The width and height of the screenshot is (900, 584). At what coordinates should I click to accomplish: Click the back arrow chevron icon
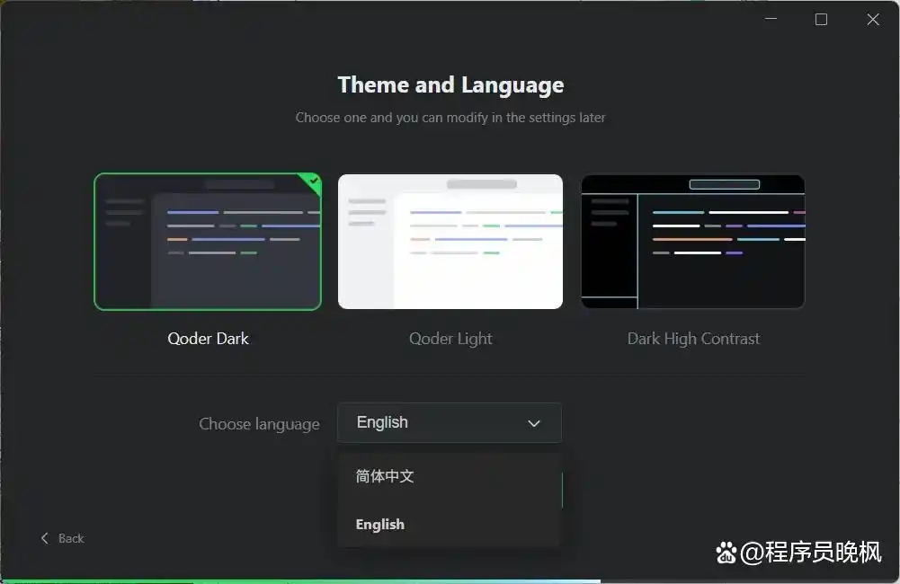(x=45, y=538)
